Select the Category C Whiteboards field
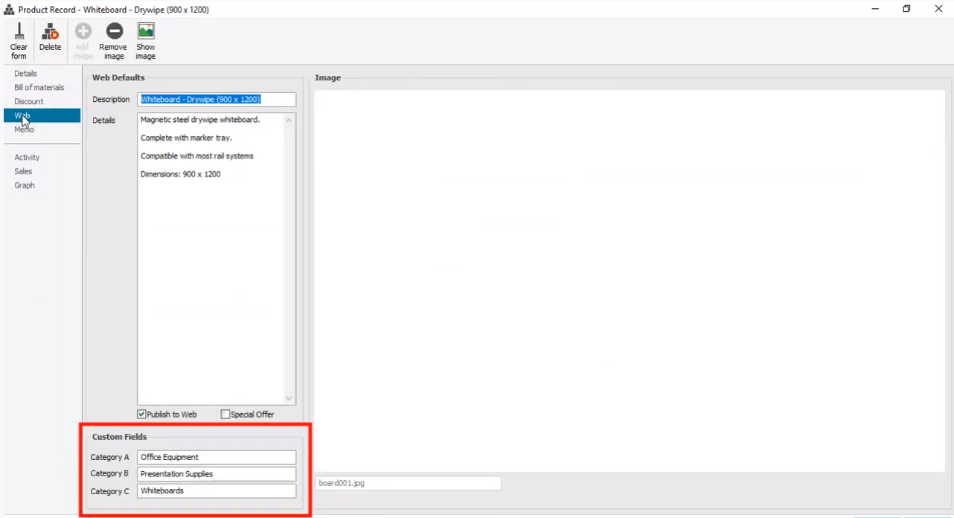Screen dimensions: 954x518 [x=216, y=491]
